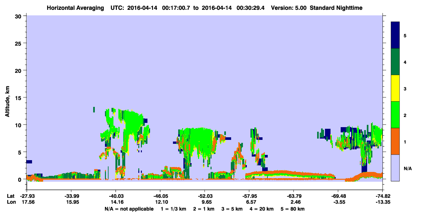Viewport: 425px width, 218px height.
Task: Click the 'Altitude, km' axis label
Action: coord(7,102)
